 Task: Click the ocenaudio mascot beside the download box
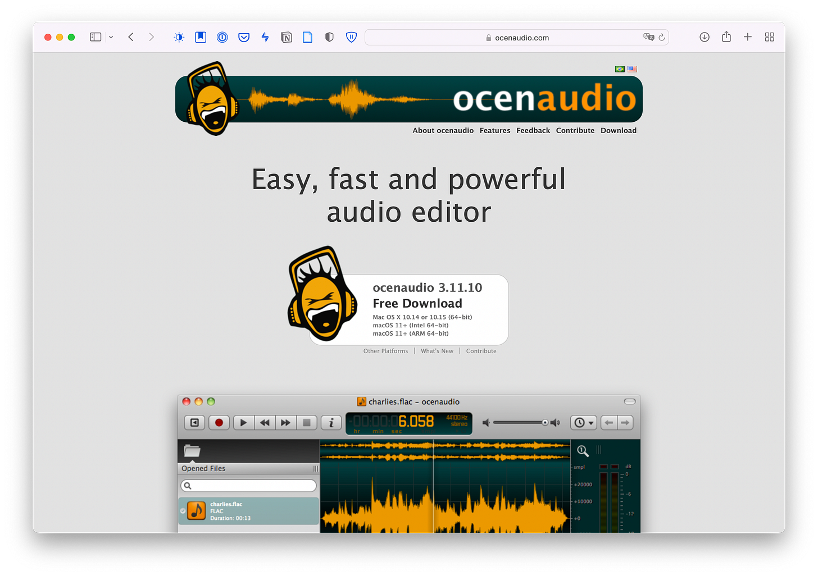(322, 294)
